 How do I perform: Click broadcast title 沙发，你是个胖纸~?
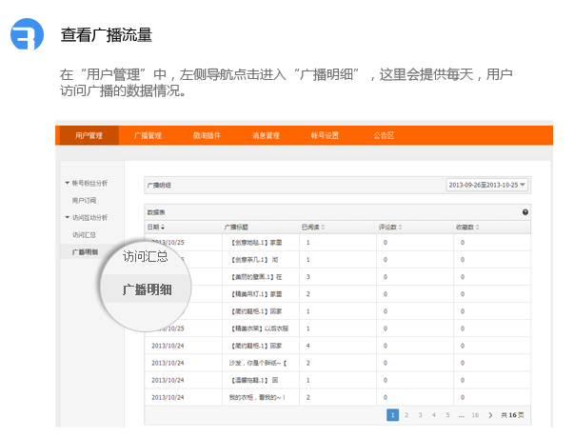pyautogui.click(x=258, y=363)
